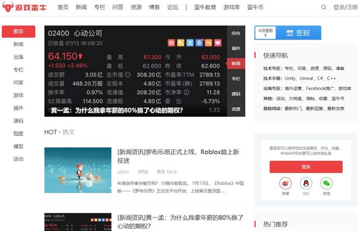Click C++ in 技术手册 quick nav

(331, 78)
